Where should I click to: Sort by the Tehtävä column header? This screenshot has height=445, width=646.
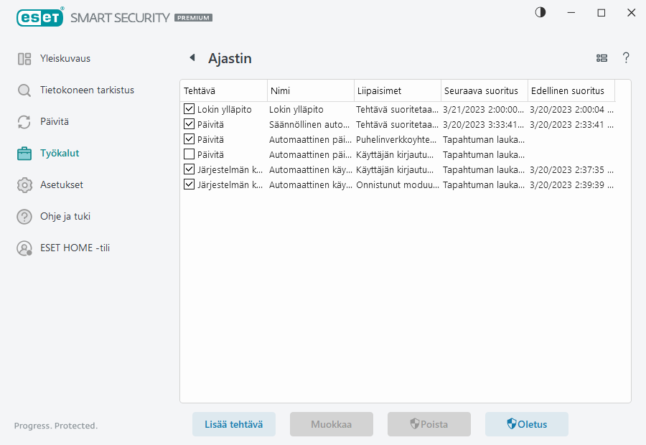coord(223,91)
